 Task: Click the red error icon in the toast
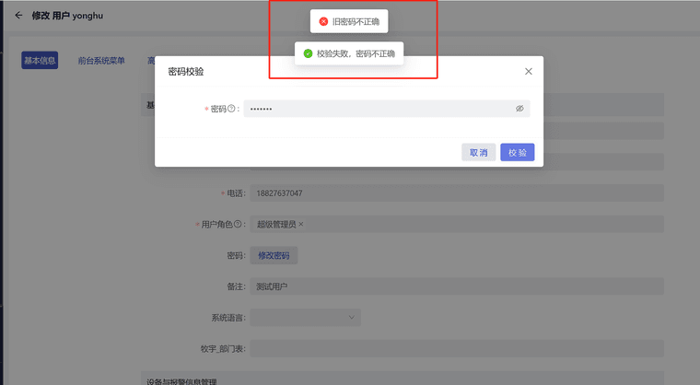pos(323,21)
